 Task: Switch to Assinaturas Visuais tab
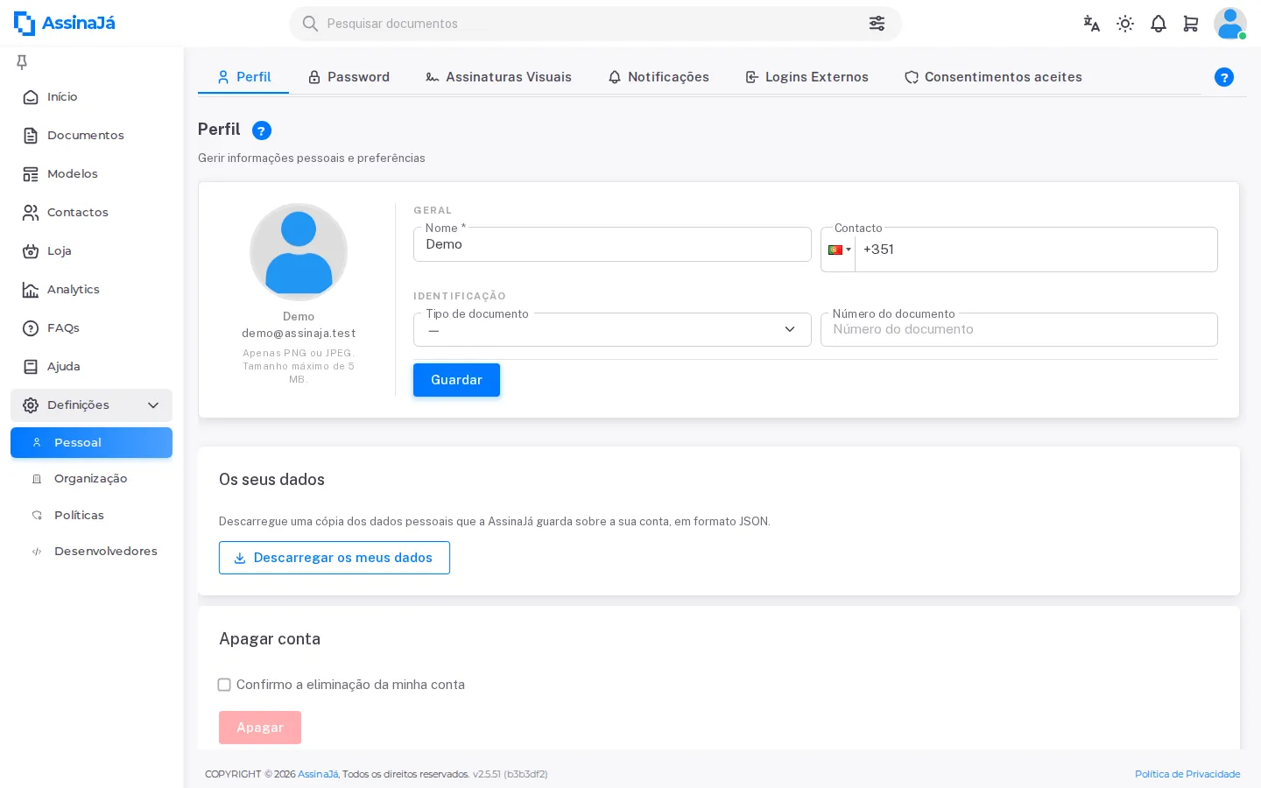point(498,77)
